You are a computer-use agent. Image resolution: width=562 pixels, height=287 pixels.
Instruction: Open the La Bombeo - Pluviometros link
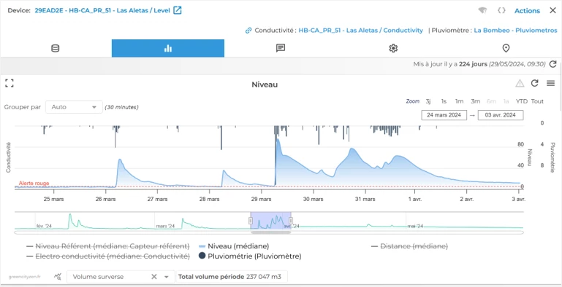[515, 31]
